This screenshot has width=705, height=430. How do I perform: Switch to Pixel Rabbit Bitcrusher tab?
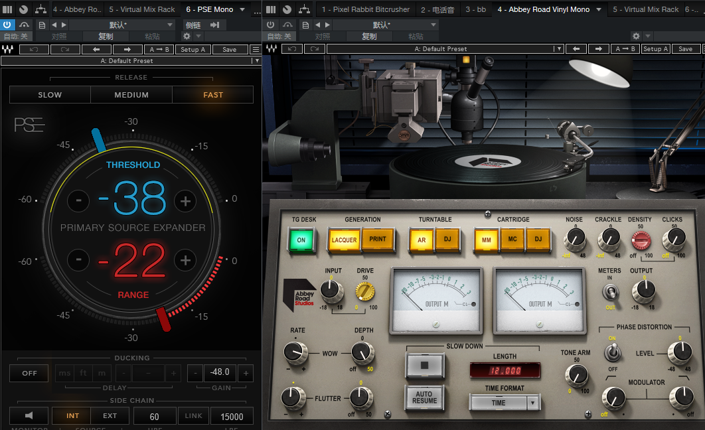pyautogui.click(x=366, y=9)
